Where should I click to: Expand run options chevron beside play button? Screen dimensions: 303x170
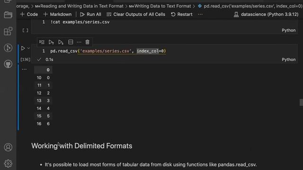28,48
